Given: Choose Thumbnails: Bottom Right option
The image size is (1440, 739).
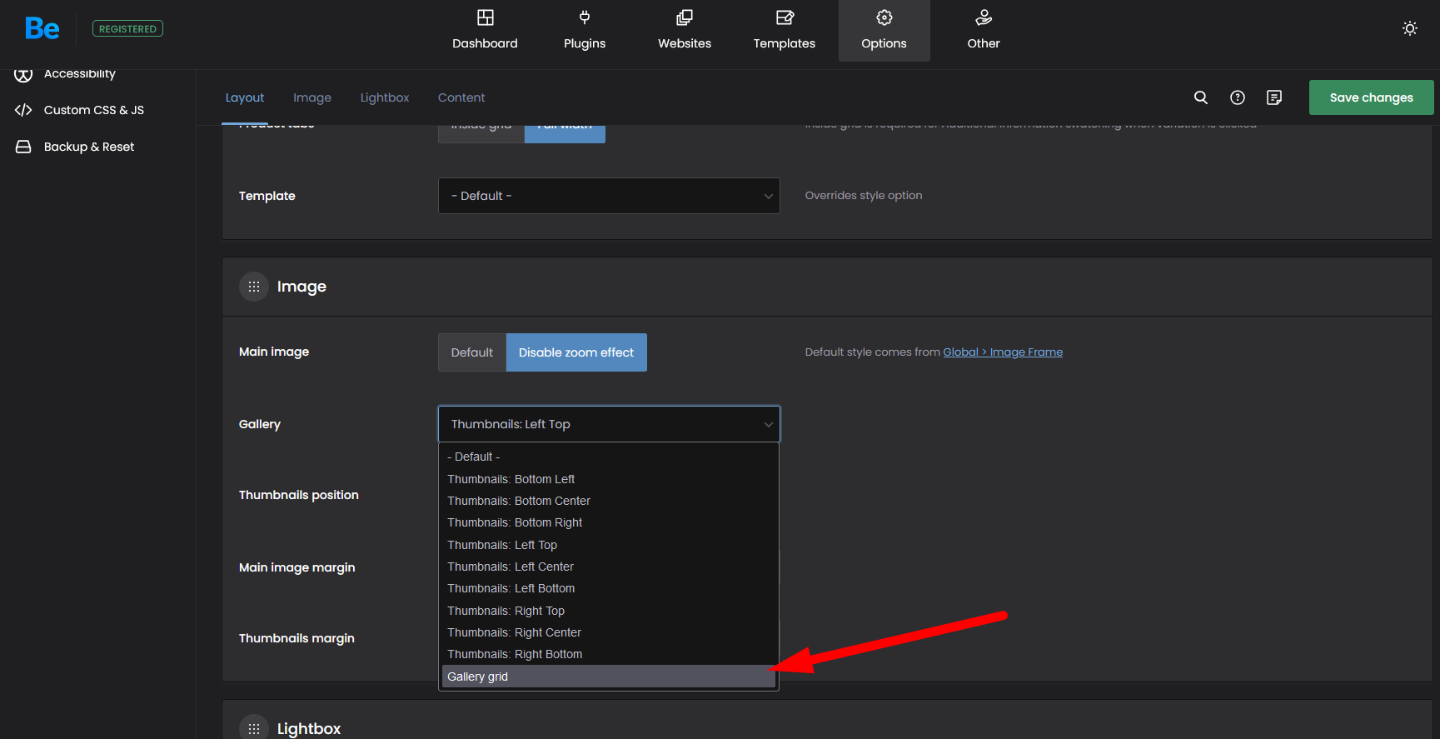Looking at the screenshot, I should tap(609, 522).
